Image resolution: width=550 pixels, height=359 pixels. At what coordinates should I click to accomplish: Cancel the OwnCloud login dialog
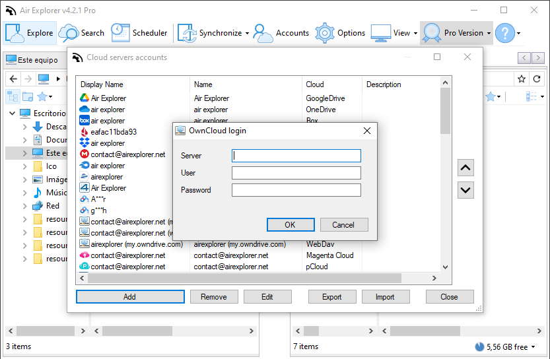(x=344, y=225)
